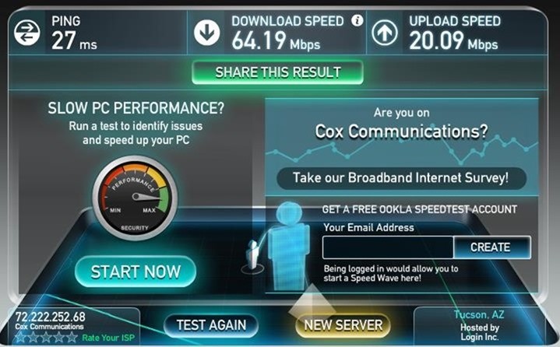Click the upload arrow icon
Viewport: 560px width, 347px height.
click(385, 33)
